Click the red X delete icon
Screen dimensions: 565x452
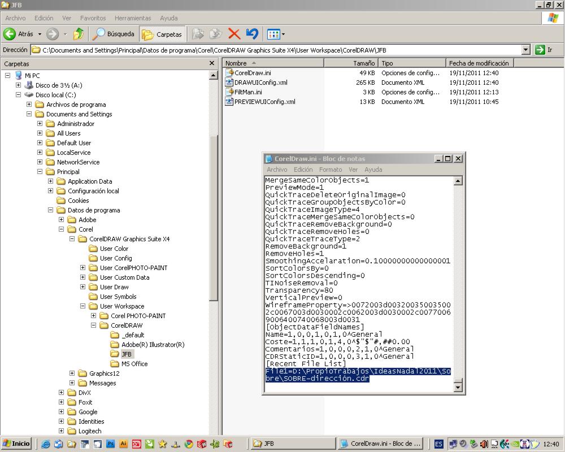(234, 34)
